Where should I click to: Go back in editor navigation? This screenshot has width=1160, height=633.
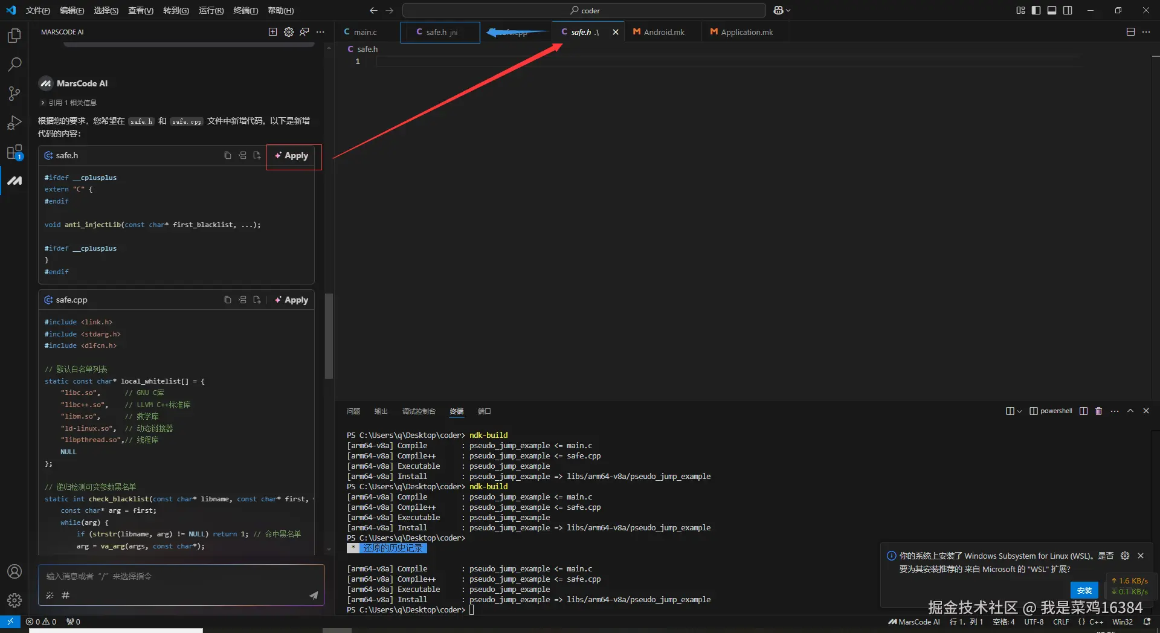pyautogui.click(x=373, y=10)
